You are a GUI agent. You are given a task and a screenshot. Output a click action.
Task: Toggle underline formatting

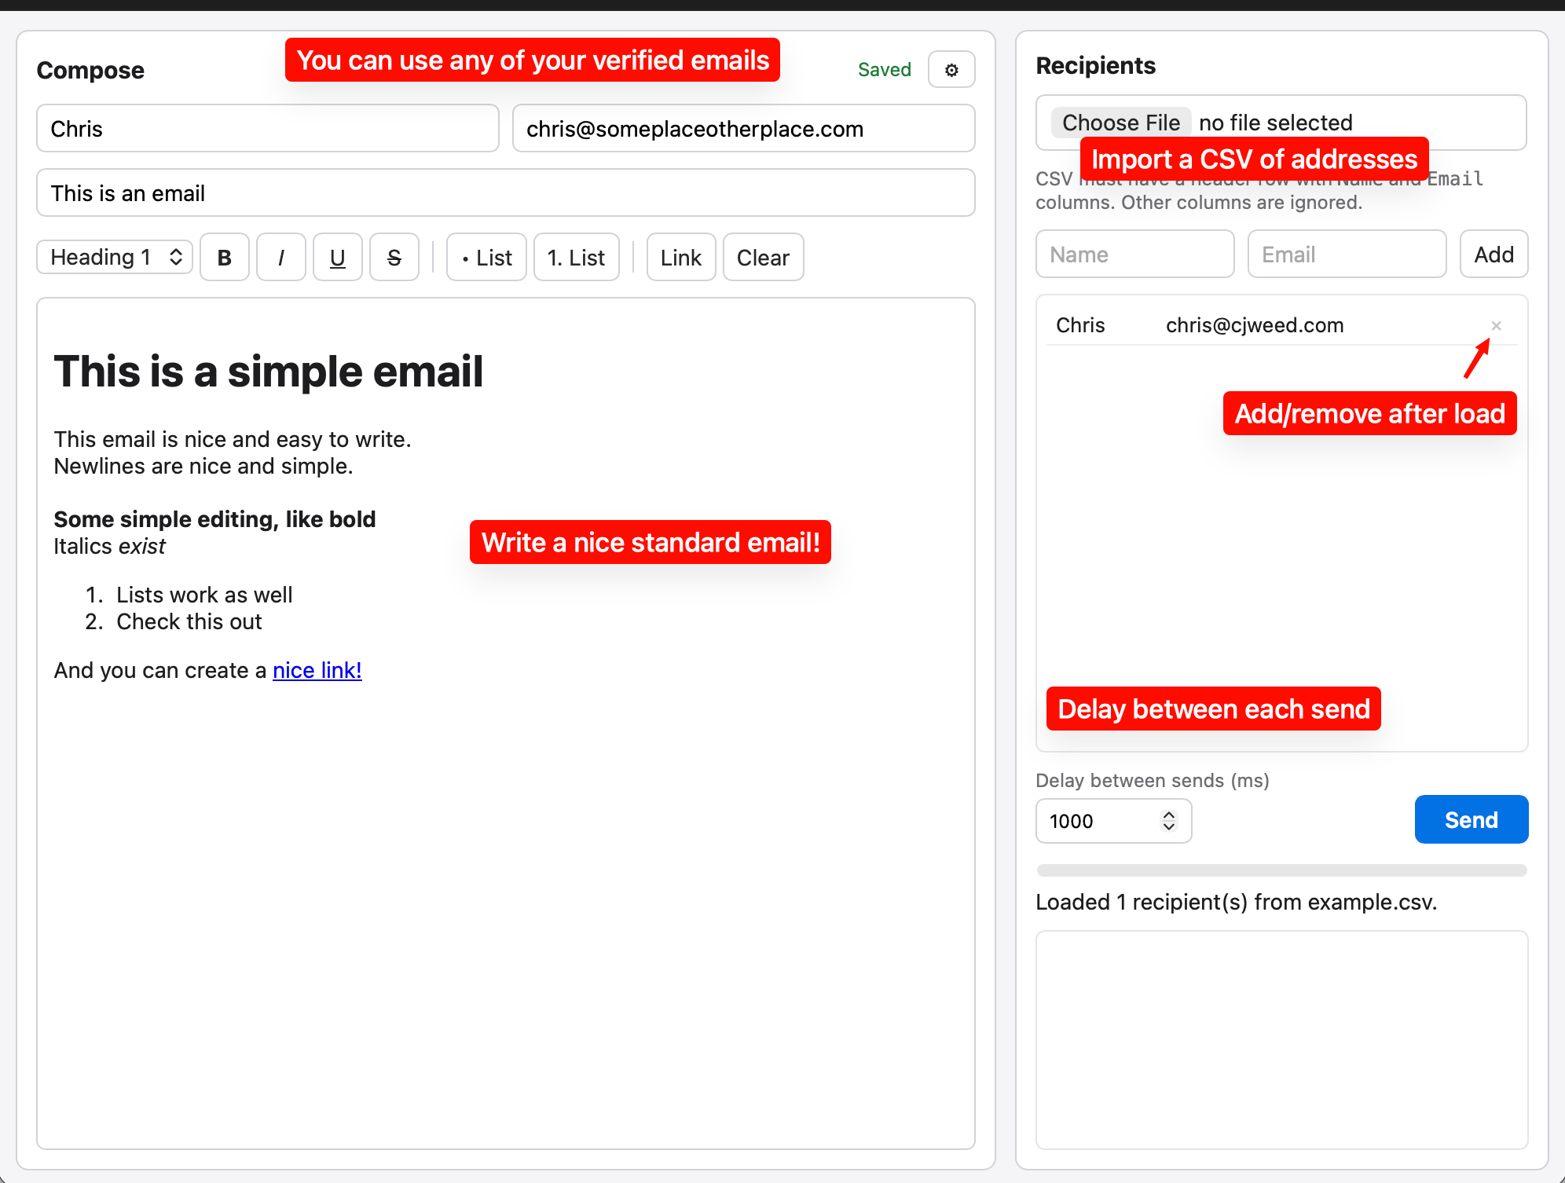coord(338,257)
